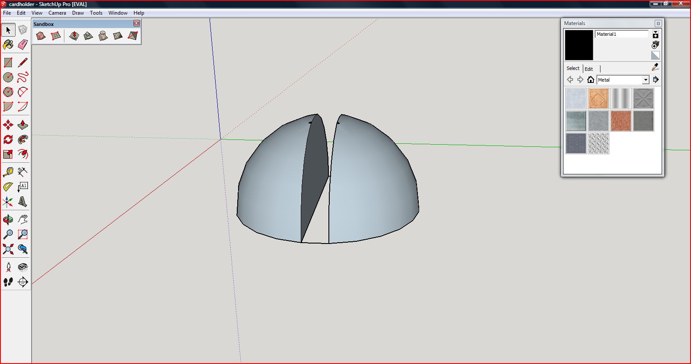Image resolution: width=691 pixels, height=364 pixels.
Task: Pick the pink Eraser tool
Action: 23,44
